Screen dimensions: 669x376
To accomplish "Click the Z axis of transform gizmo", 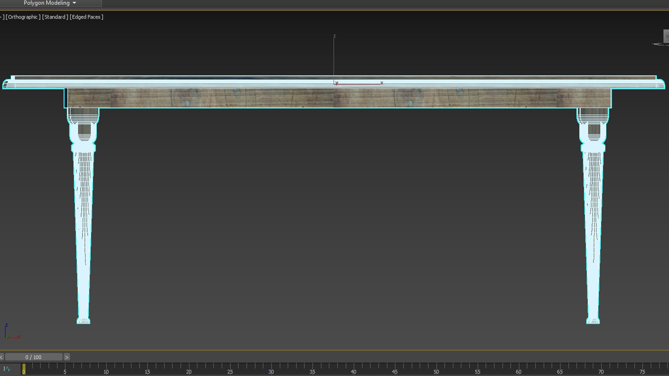I will coord(334,59).
